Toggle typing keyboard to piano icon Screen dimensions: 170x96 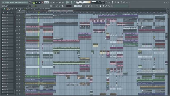[x=51, y=6]
